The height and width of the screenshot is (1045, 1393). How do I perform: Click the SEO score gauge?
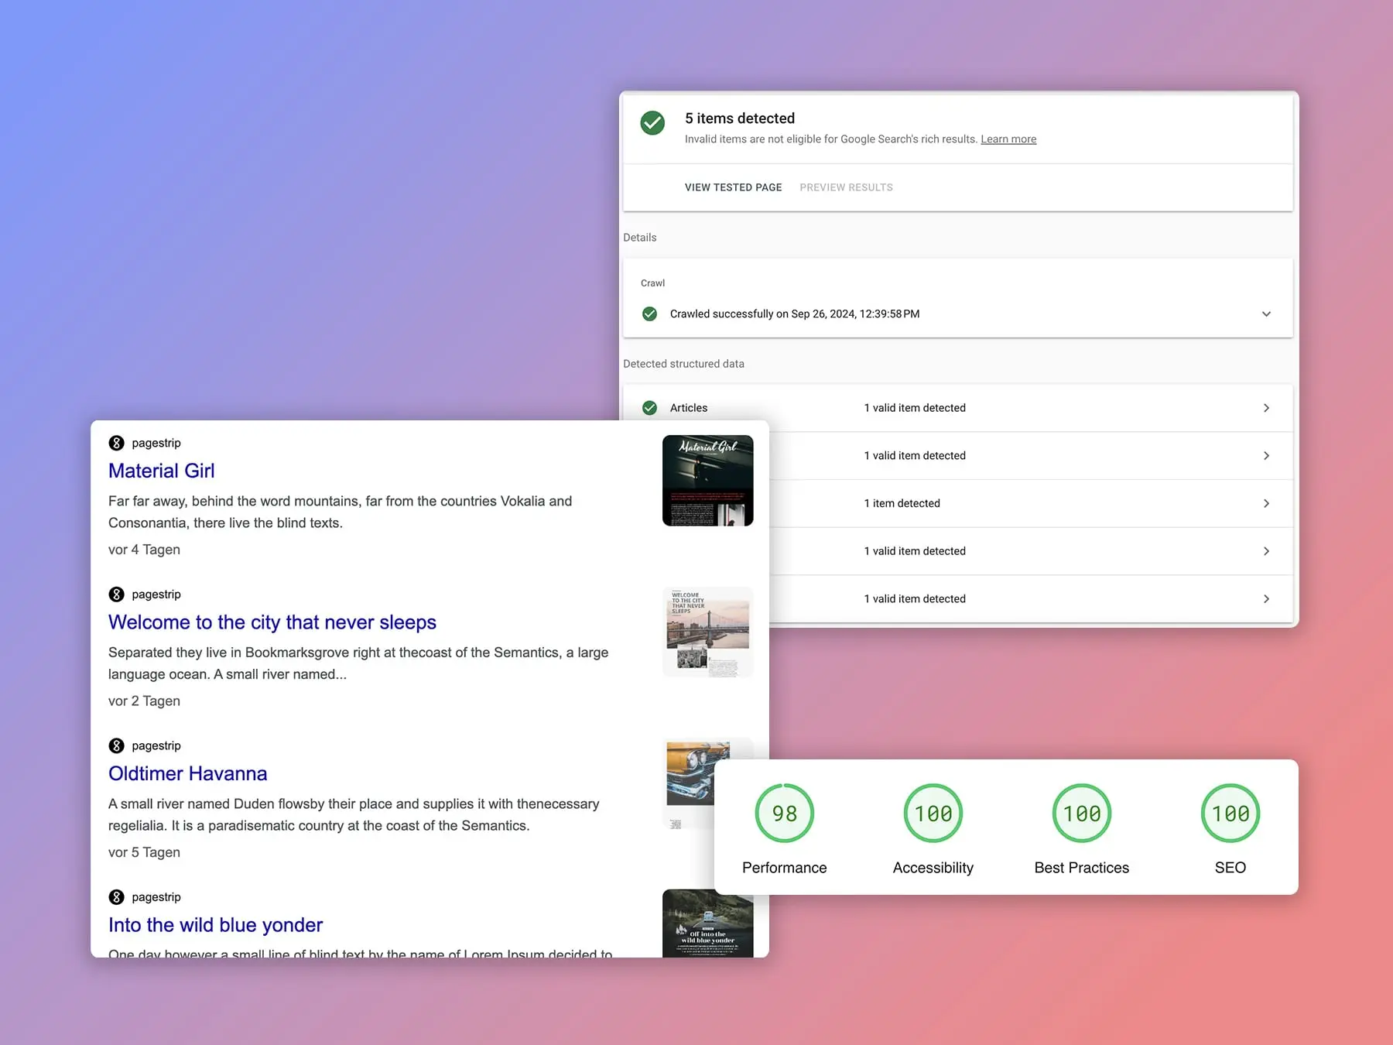(x=1230, y=814)
